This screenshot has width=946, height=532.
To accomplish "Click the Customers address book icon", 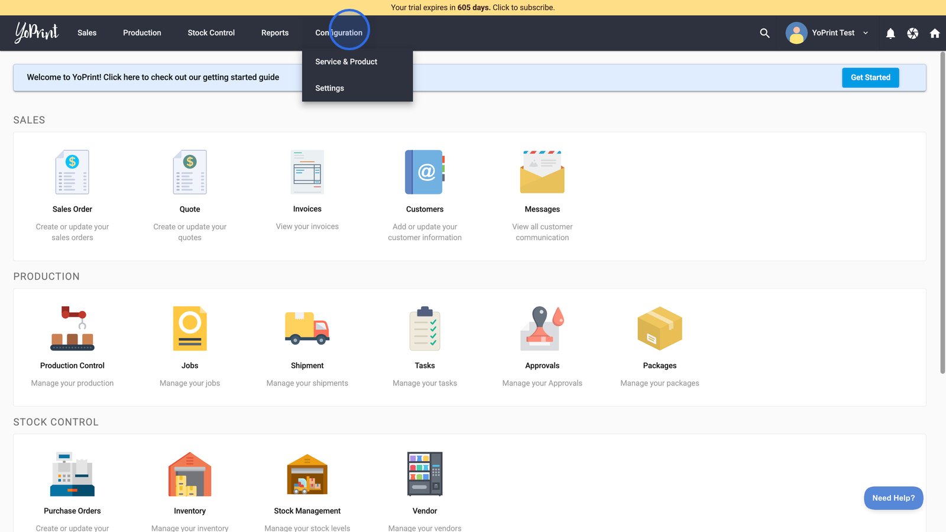I will point(425,172).
